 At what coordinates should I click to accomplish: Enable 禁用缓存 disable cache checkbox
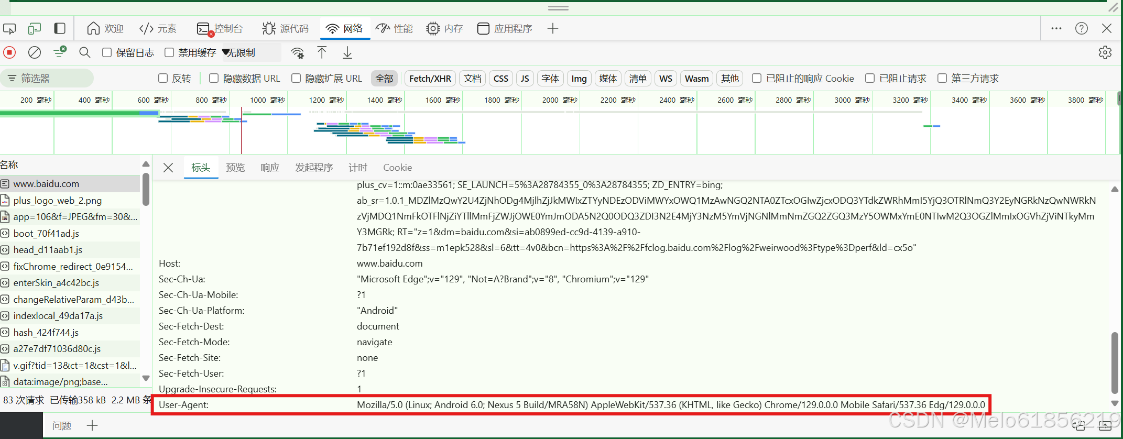coord(169,52)
